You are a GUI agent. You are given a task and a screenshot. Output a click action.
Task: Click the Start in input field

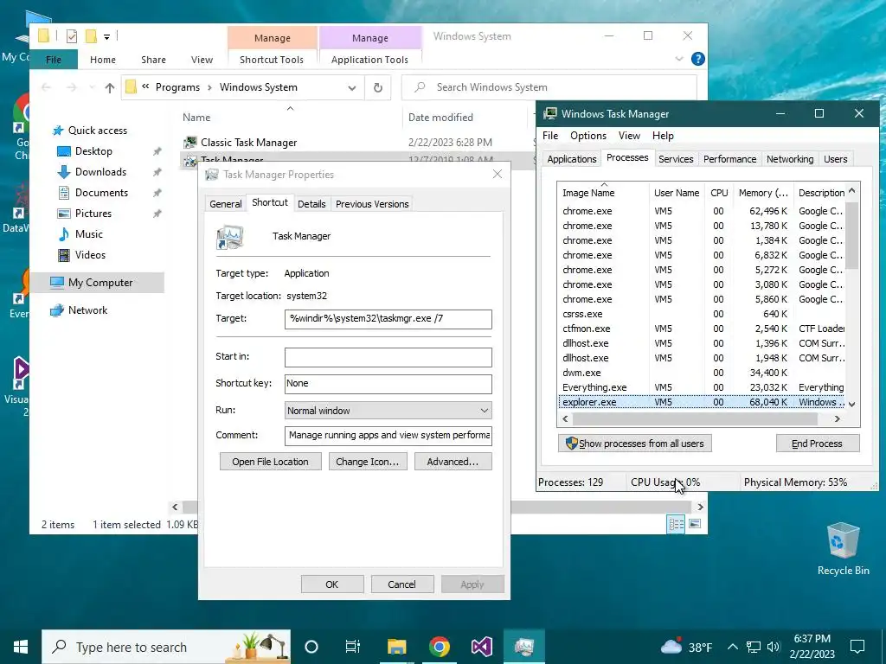pos(388,357)
